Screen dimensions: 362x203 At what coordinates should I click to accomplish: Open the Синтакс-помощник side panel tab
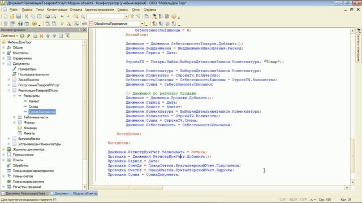click(359, 46)
